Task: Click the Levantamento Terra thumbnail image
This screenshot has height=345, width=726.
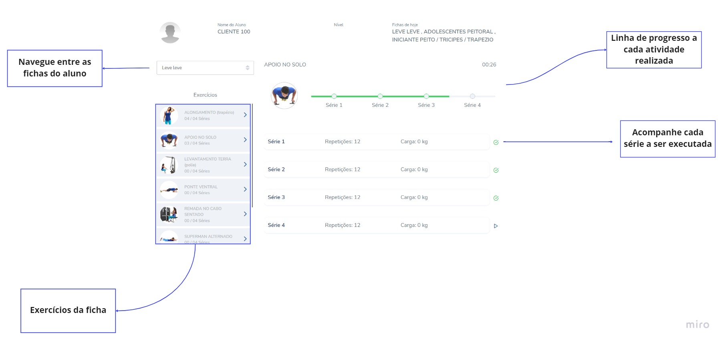Action: [x=169, y=165]
